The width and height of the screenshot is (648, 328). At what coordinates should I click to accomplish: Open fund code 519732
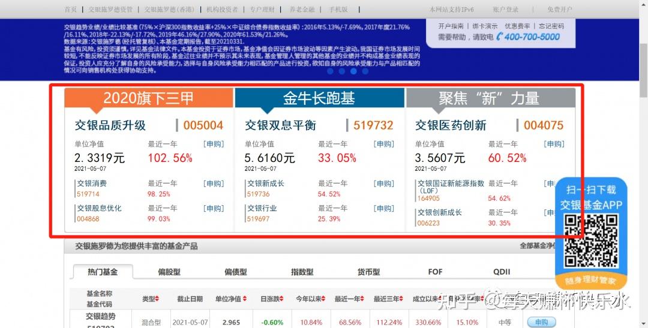click(x=373, y=125)
